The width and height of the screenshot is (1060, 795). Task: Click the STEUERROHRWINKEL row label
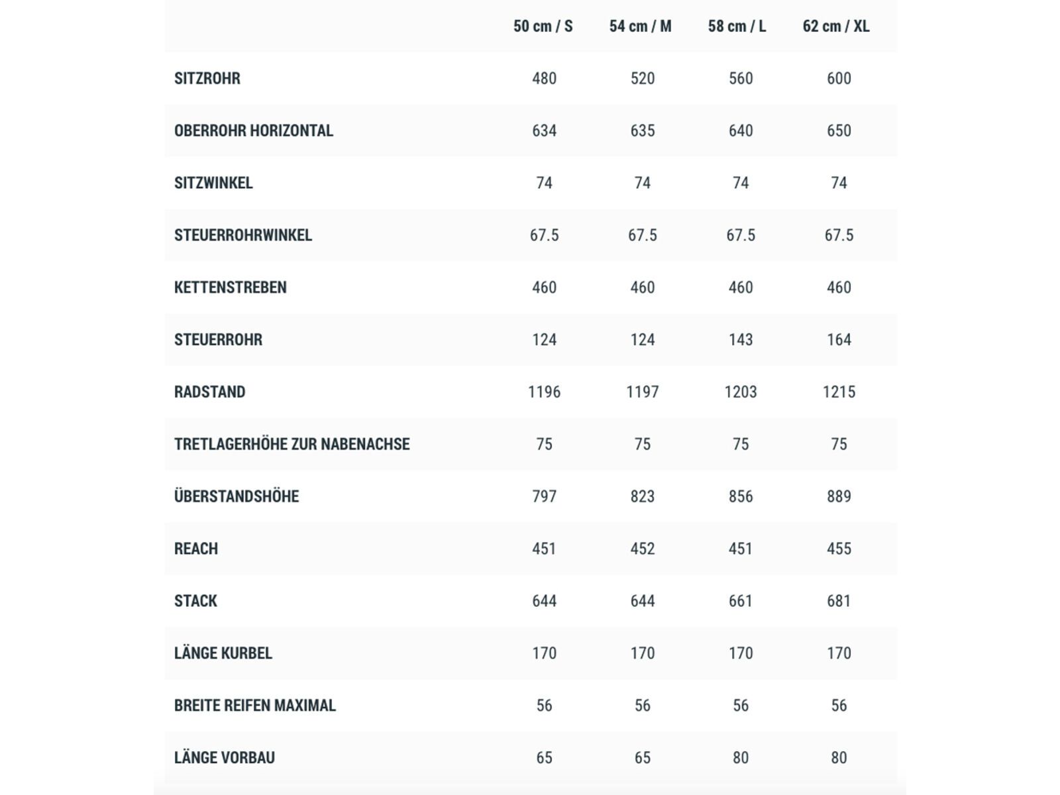pyautogui.click(x=243, y=235)
